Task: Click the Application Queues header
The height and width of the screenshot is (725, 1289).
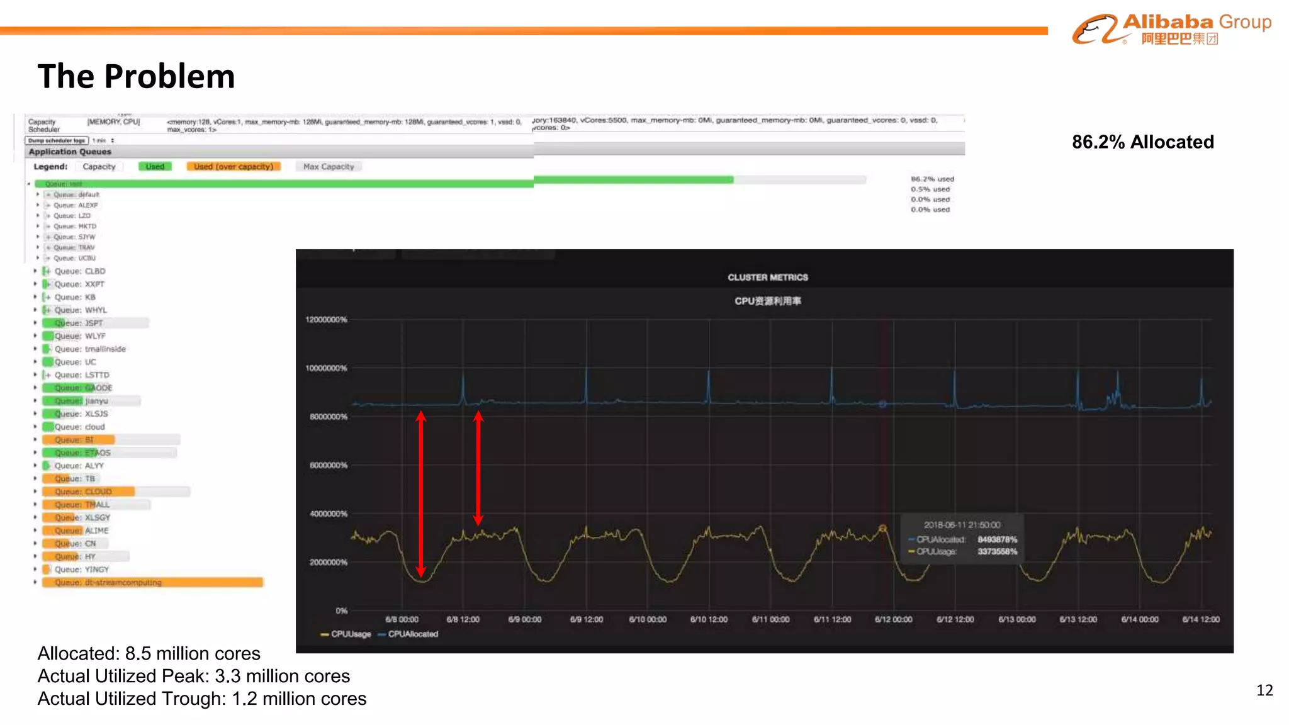Action: pos(70,152)
